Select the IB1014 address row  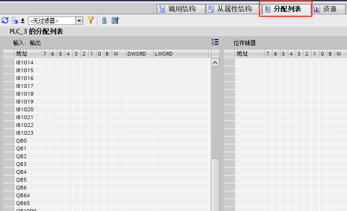25,63
